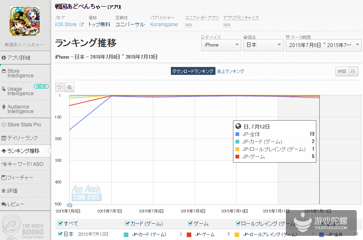Switch to 売上ランキング tab
Screen dimensions: 363x240
[x=230, y=72]
